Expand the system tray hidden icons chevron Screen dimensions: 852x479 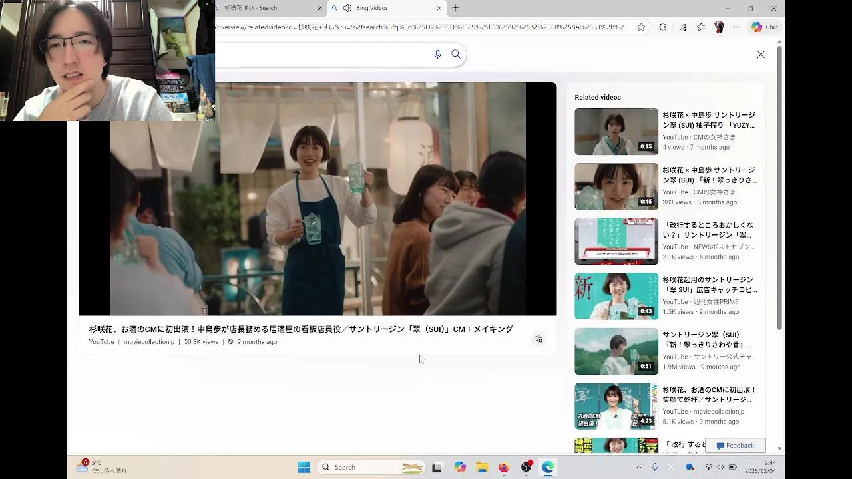638,467
